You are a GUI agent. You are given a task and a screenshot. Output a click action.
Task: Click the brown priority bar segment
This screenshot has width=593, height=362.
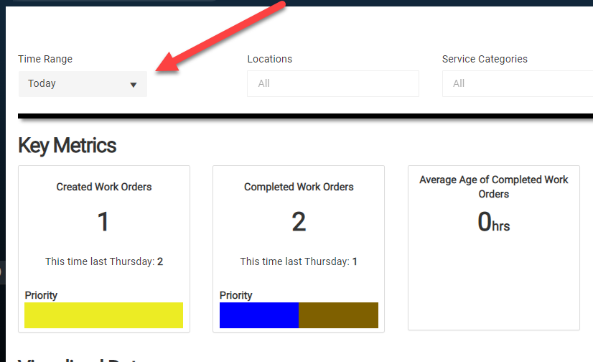[338, 315]
